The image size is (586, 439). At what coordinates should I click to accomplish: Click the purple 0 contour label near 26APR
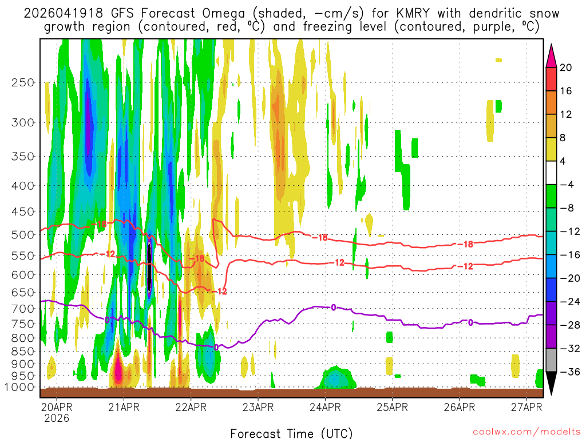point(470,322)
